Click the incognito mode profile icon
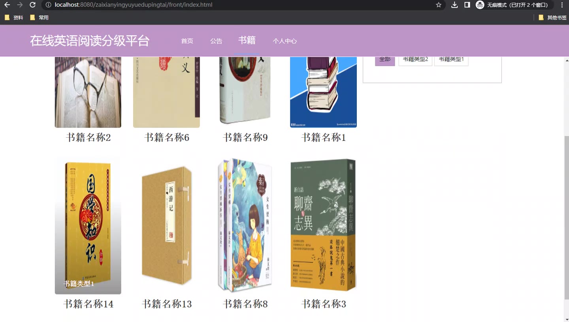This screenshot has width=569, height=322. coord(480,5)
